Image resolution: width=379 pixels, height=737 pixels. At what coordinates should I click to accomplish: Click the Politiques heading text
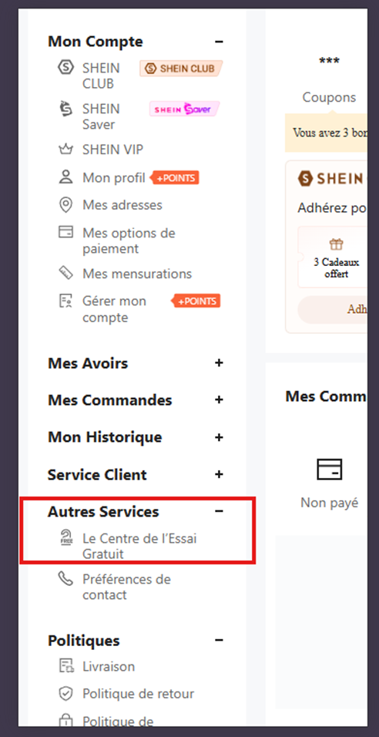pos(84,640)
